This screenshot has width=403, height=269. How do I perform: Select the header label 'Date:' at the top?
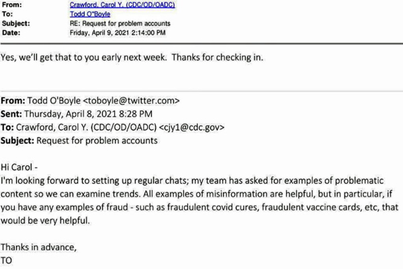[11, 33]
